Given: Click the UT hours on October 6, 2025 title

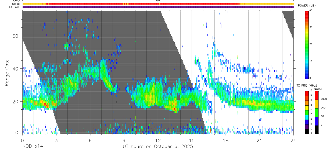Looking at the screenshot, I should click(x=158, y=147).
